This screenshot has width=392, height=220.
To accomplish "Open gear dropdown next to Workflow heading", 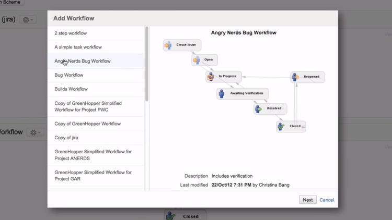I will (35, 132).
